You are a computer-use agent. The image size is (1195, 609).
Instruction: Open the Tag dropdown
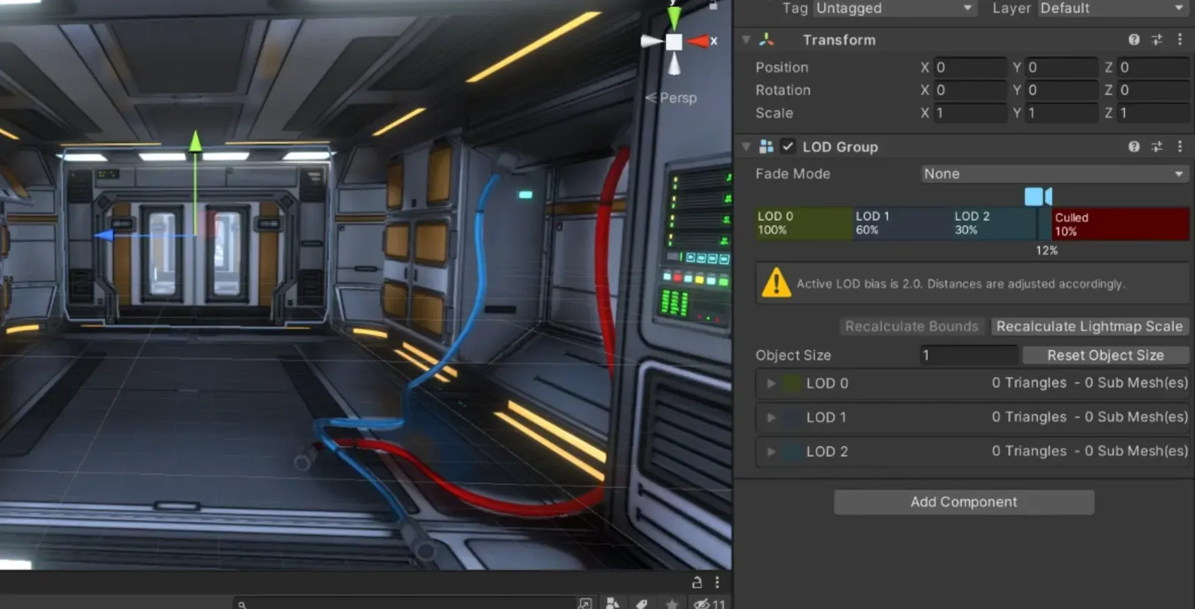[x=894, y=8]
